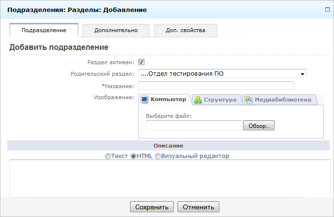Open the Дополнительно tab
This screenshot has height=217, width=334.
(x=116, y=30)
